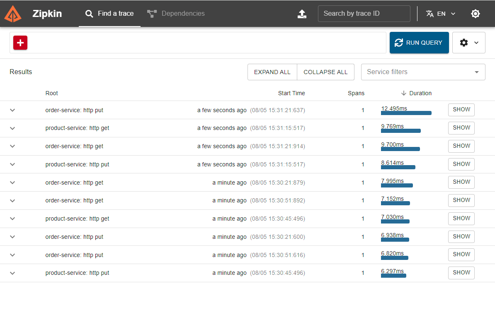Screen dimensions: 495x322
Task: Click the Zipkin orange logo icon
Action: point(12,14)
